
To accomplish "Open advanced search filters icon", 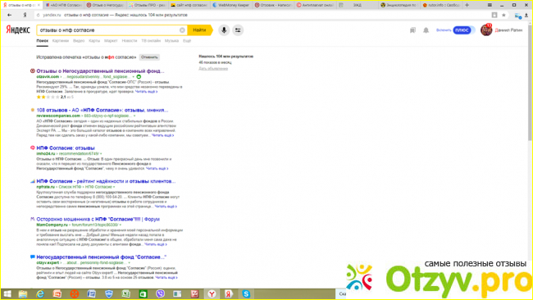I will (x=238, y=30).
